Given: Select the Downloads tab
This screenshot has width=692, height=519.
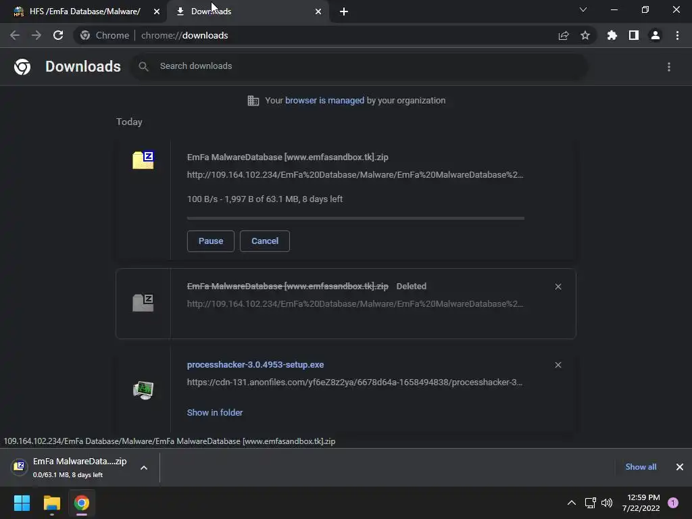Looking at the screenshot, I should coord(247,11).
